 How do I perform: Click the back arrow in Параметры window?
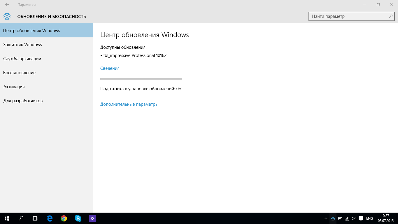(7, 5)
